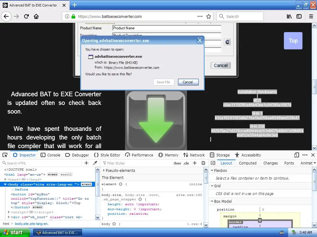Click the browser Back arrow button
Screen dimensions: 317x237
pos(6,16)
